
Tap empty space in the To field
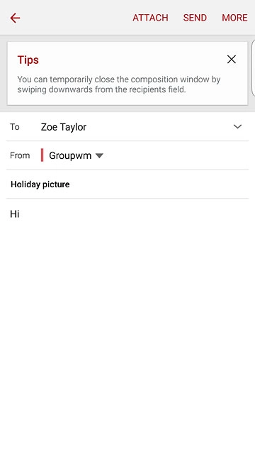point(159,127)
